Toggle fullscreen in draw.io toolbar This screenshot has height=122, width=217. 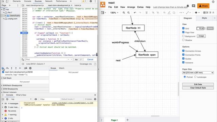pyautogui.click(x=207, y=13)
